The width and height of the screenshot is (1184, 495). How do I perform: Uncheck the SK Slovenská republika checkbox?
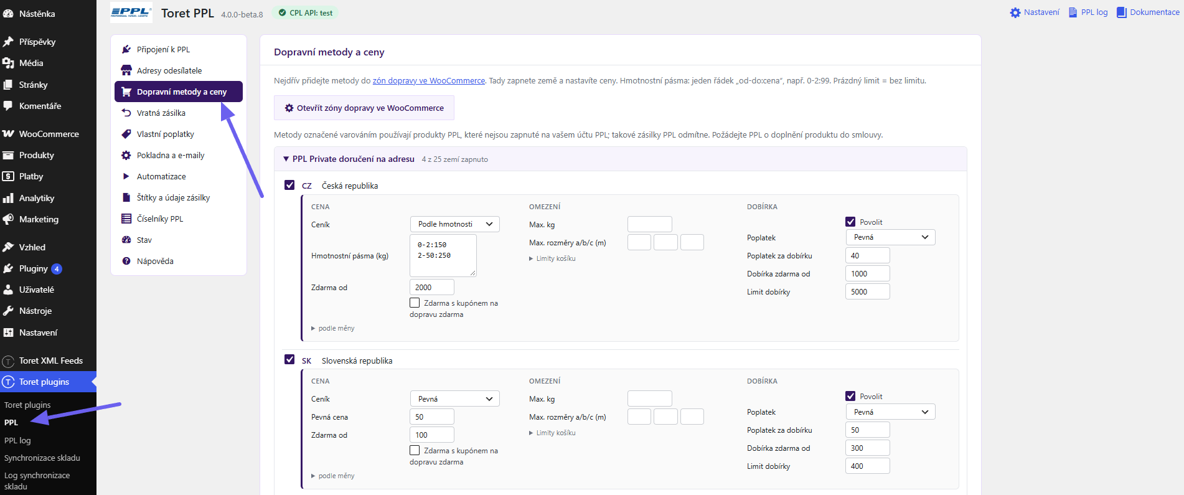click(x=289, y=359)
